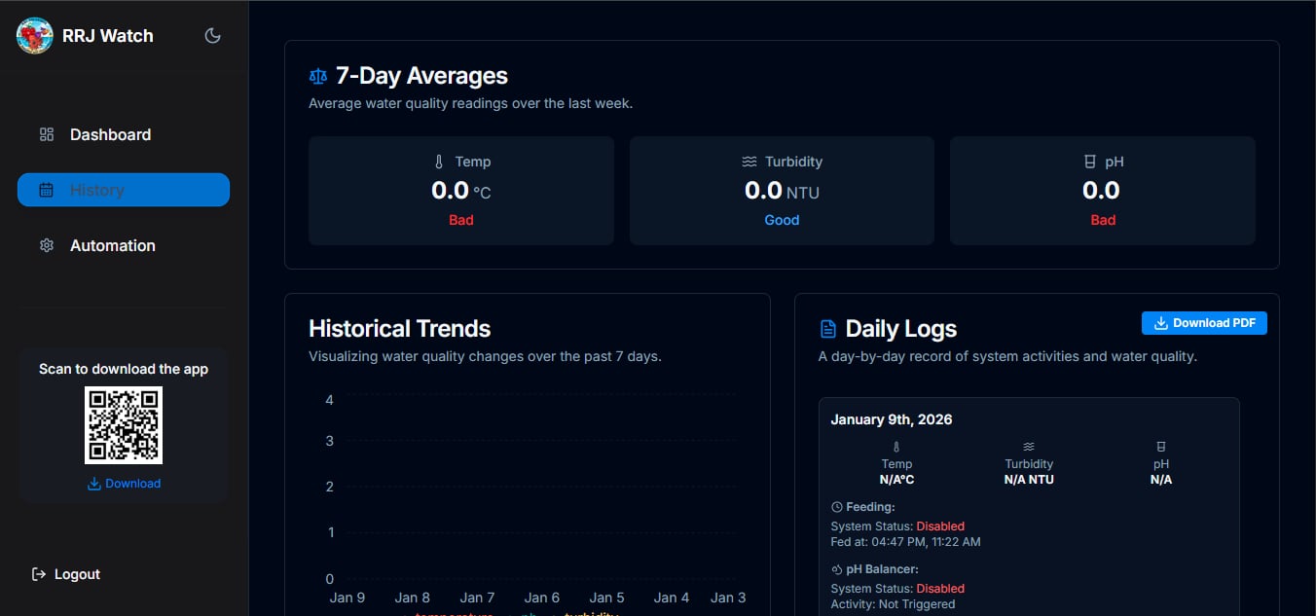
Task: Go to the Automation settings page
Action: click(x=112, y=245)
